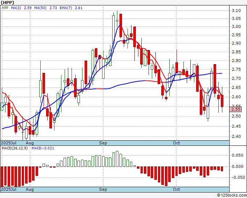Click Aug on the price chart timeline
Viewport: 247px width, 198px height.
(30, 143)
